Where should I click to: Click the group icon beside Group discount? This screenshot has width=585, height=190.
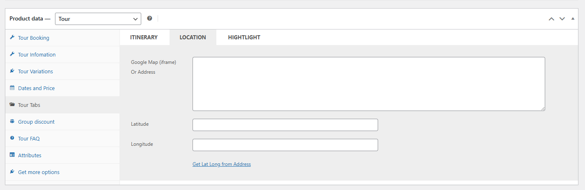pos(12,122)
